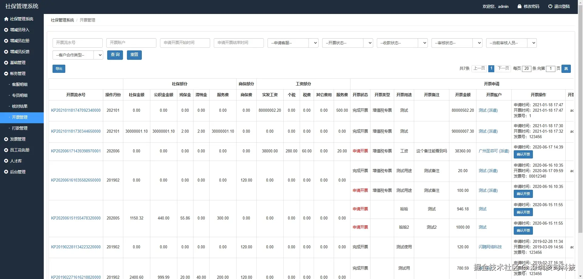Click the 上一页 pagination button
The height and width of the screenshot is (279, 583).
479,69
